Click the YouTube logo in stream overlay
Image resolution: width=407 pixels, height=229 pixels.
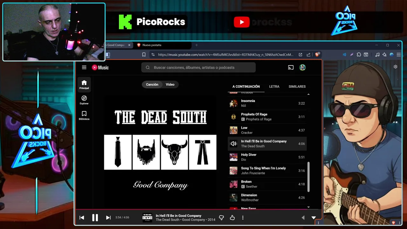click(242, 22)
